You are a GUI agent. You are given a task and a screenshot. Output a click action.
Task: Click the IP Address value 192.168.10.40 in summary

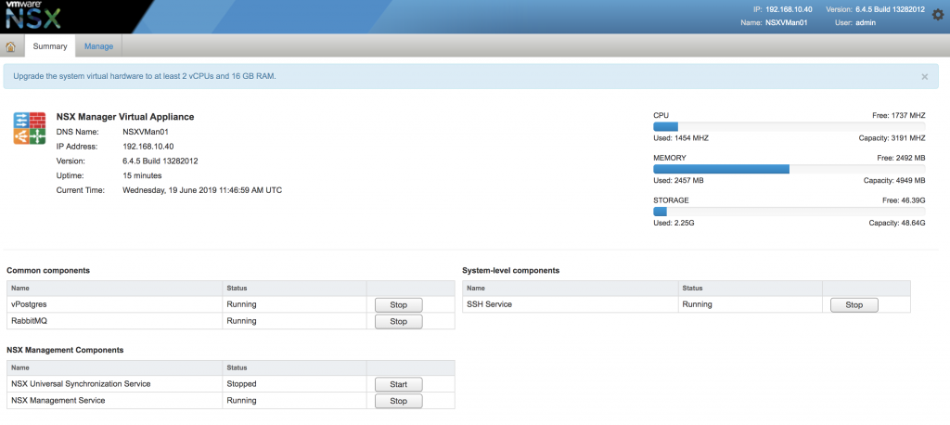tap(148, 146)
